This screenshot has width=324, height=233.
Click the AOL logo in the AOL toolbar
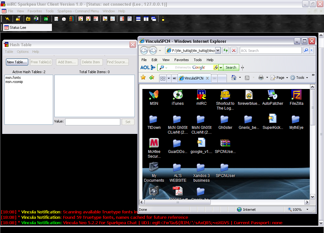[148, 67]
